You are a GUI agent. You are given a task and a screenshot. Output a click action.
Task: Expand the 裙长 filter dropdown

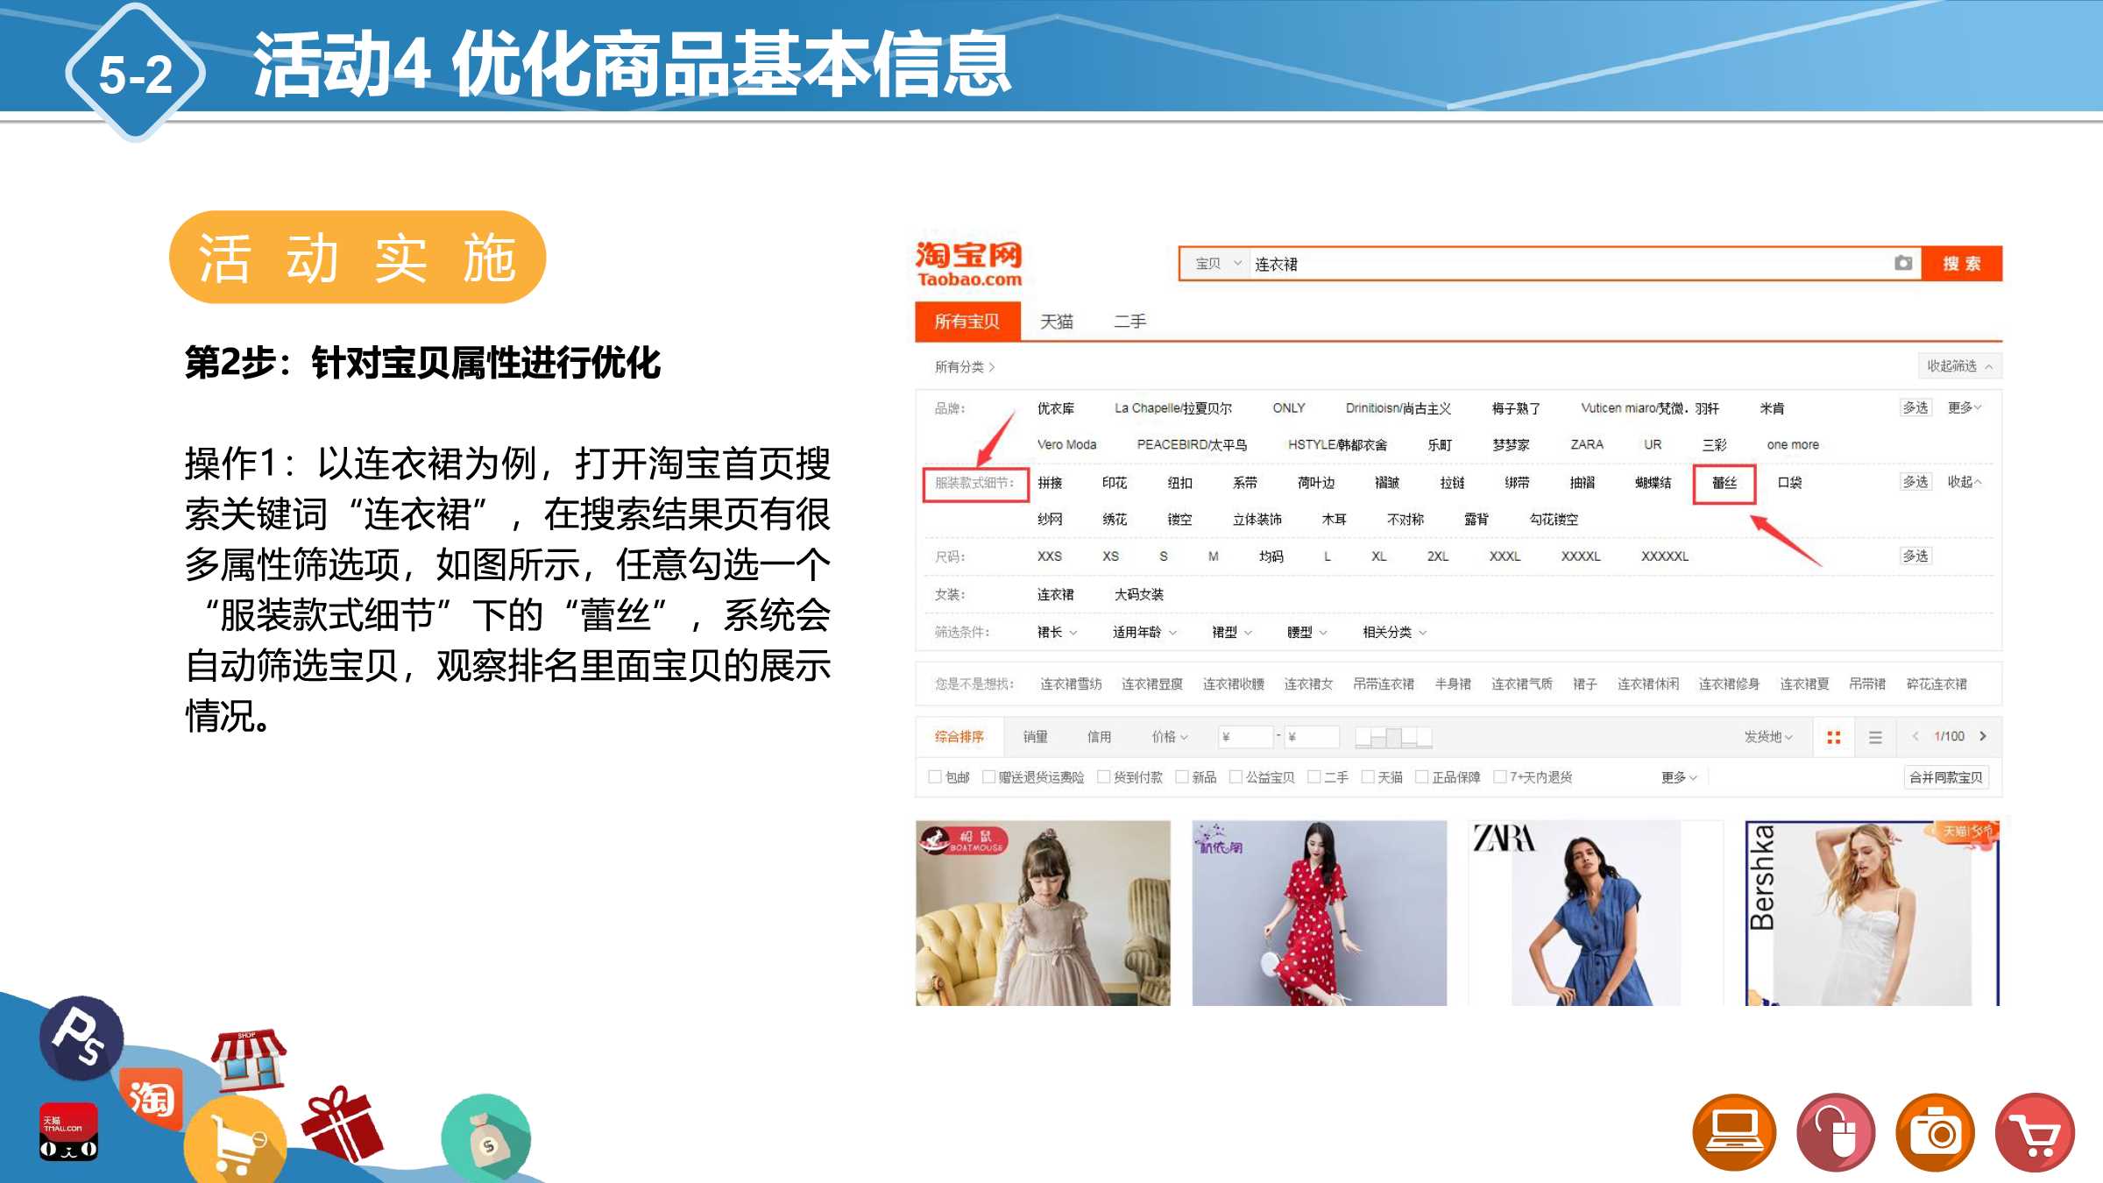tap(1057, 632)
